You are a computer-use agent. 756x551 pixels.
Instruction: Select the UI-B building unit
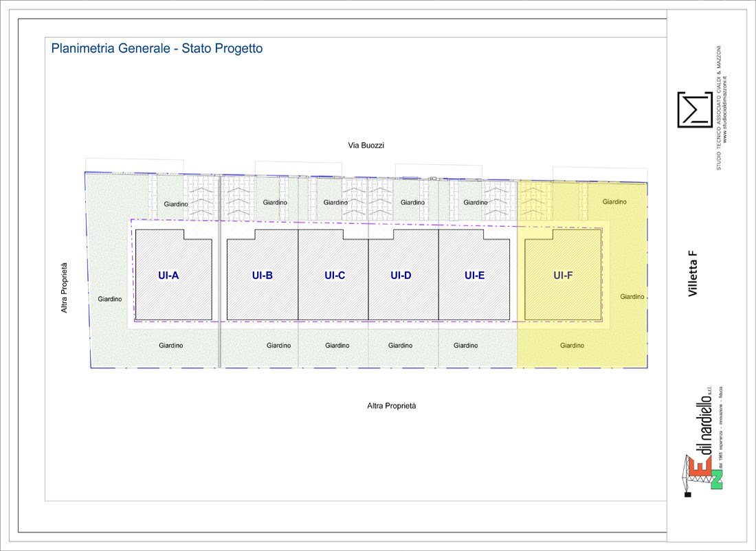[263, 275]
